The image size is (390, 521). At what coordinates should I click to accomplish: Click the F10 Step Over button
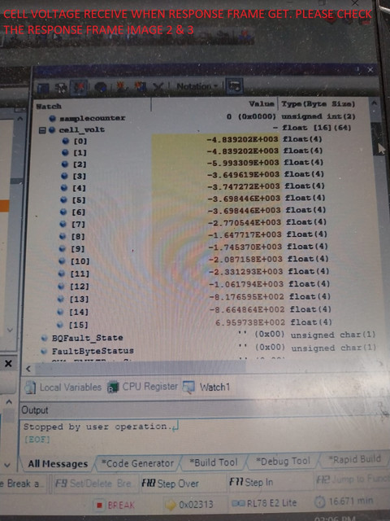(170, 483)
